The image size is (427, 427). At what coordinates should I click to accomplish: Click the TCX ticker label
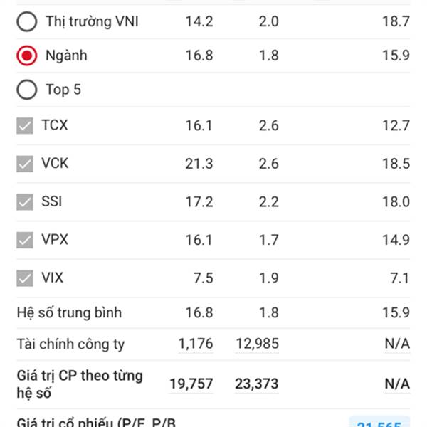(55, 125)
